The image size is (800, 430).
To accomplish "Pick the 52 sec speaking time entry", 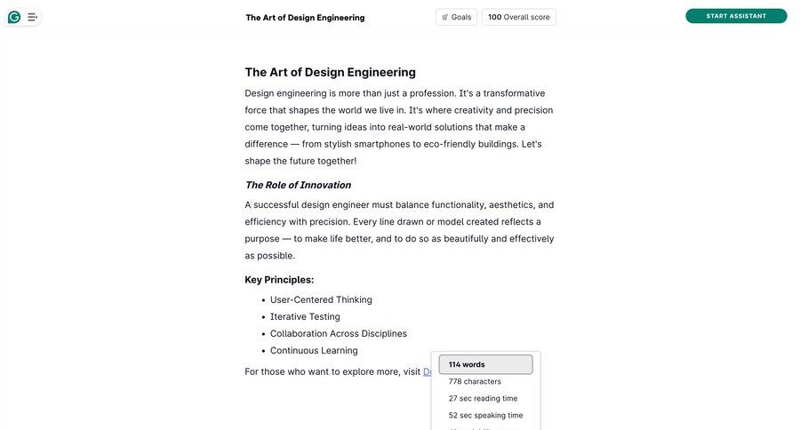I will (485, 415).
